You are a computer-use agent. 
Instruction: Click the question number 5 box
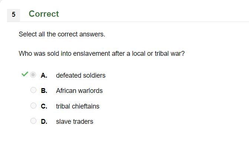(x=13, y=15)
